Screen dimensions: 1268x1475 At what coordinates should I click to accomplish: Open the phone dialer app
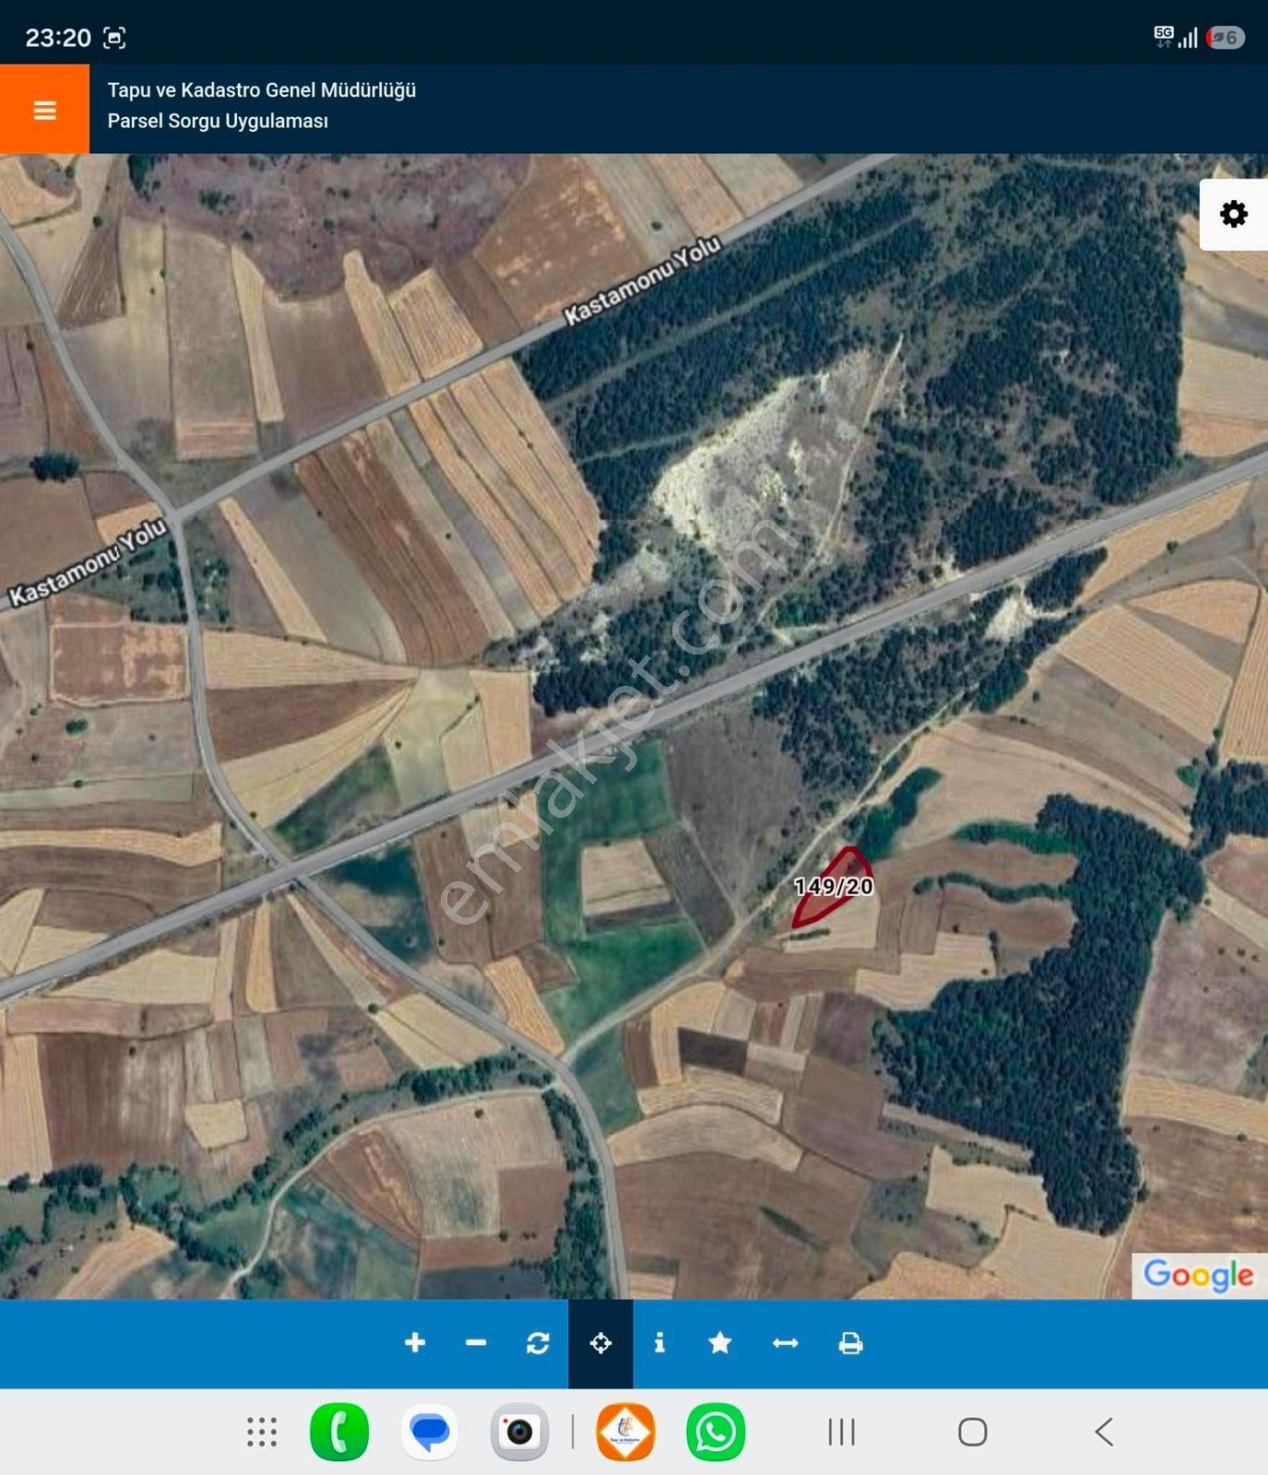[x=339, y=1432]
